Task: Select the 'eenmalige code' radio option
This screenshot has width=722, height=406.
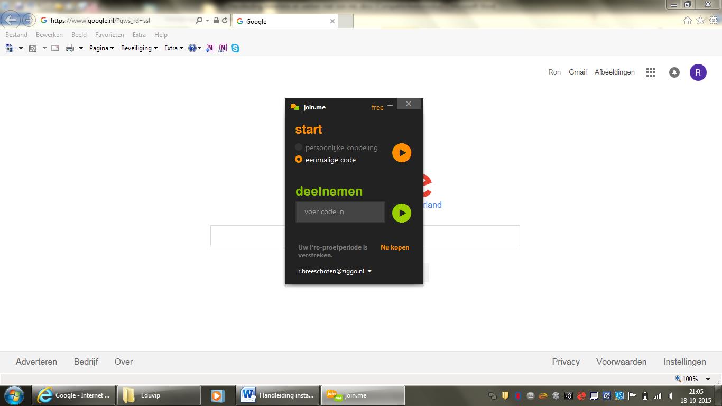Action: click(x=299, y=160)
